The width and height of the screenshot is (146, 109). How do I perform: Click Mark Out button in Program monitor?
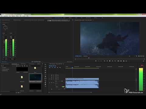pyautogui.click(x=101, y=61)
